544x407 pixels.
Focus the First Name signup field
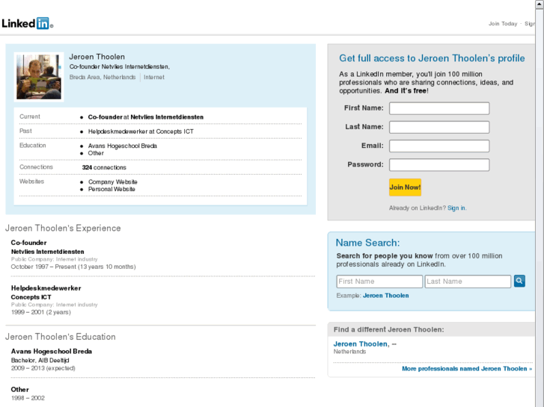[439, 108]
